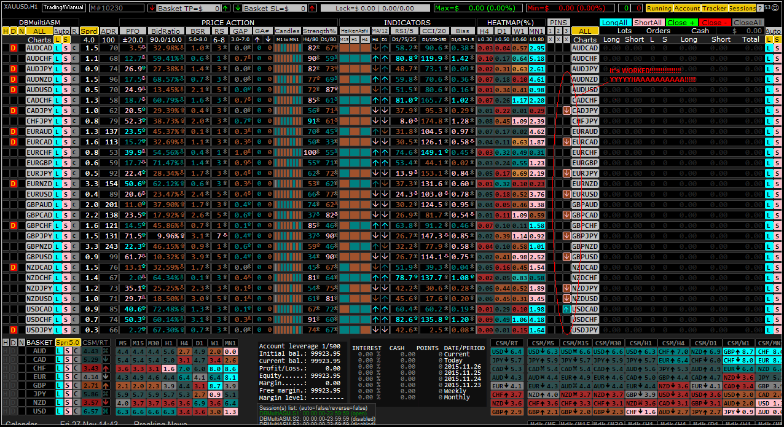Click the ranging symbol in AUD basket row

106,351
